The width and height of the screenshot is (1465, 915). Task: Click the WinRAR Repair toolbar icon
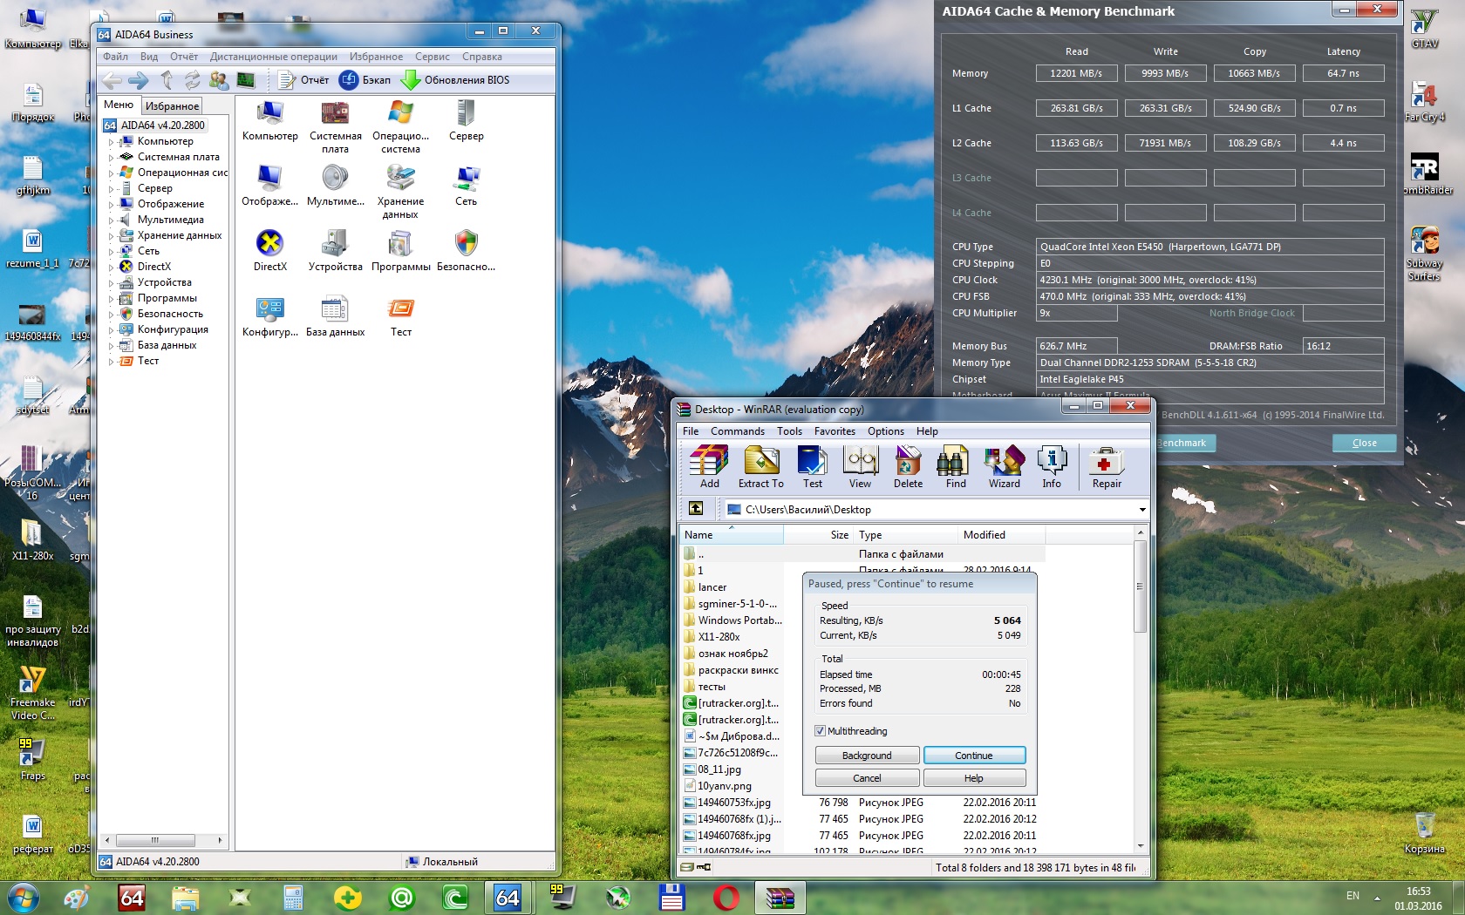[1107, 467]
